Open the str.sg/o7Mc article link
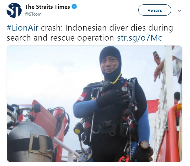Screen dimensions: 190x166 tap(140, 38)
